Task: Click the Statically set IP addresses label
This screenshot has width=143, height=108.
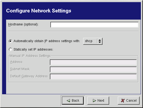Action: 33,49
